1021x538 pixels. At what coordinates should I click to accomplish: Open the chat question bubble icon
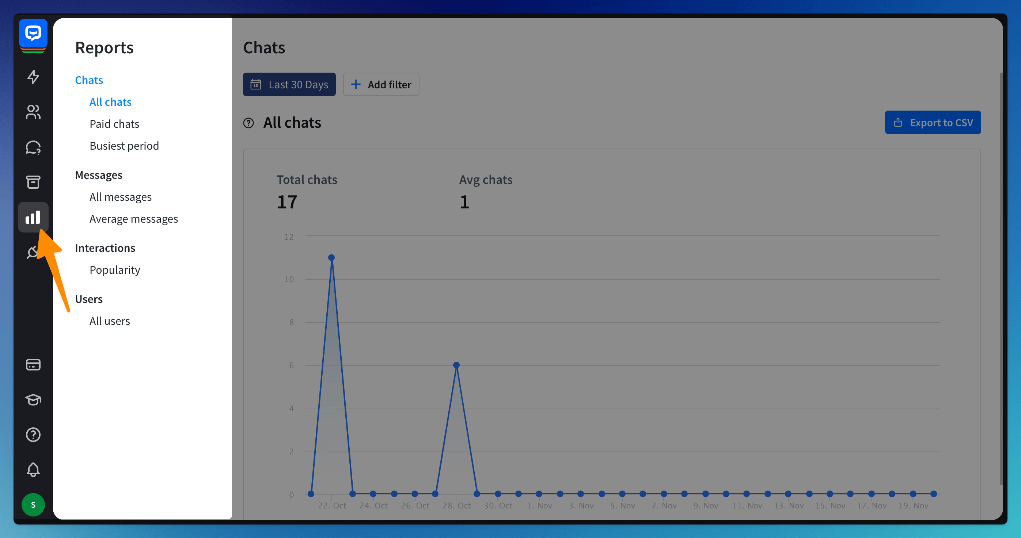33,147
